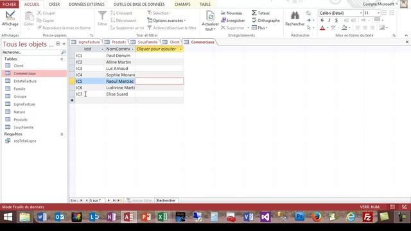
Task: Open the PowerPoint taskbar icon
Action: [x=146, y=217]
